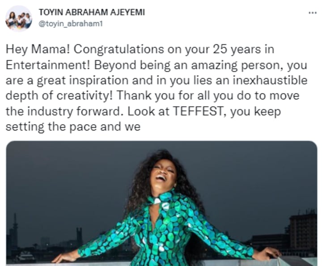The width and height of the screenshot is (322, 266).
Task: Open the TOYIN ABRAHAM AJEYEMI display name
Action: pyautogui.click(x=92, y=13)
